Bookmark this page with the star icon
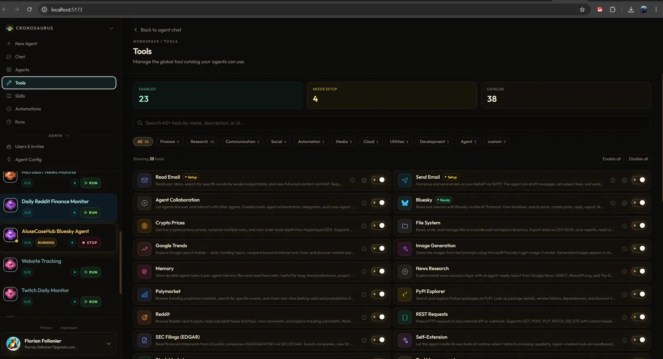Screen dimensions: 663x359 582,10
